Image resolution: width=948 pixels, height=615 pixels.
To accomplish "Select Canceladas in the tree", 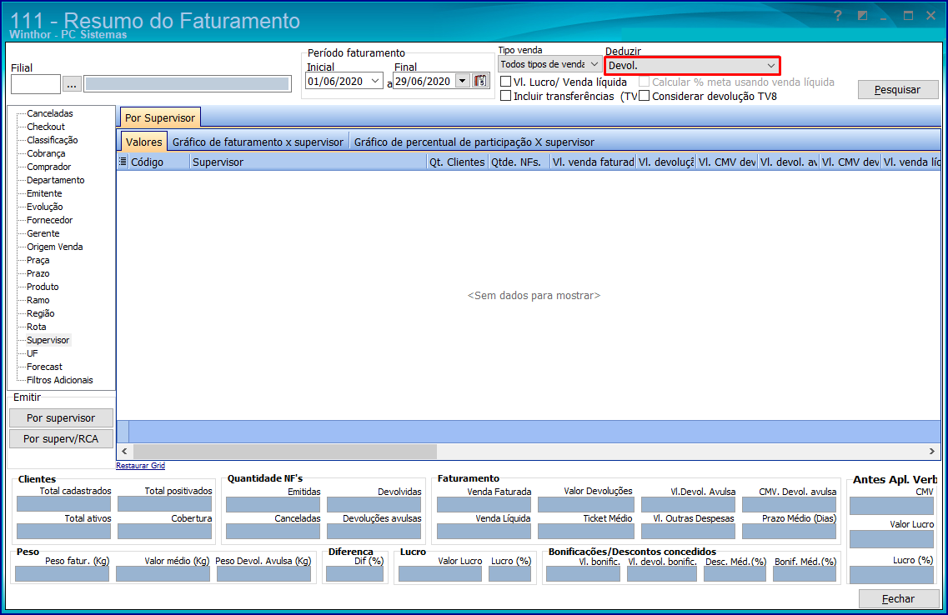I will [49, 113].
